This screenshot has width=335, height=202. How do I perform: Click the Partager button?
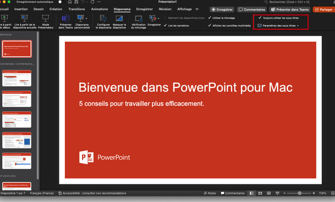coord(324,10)
